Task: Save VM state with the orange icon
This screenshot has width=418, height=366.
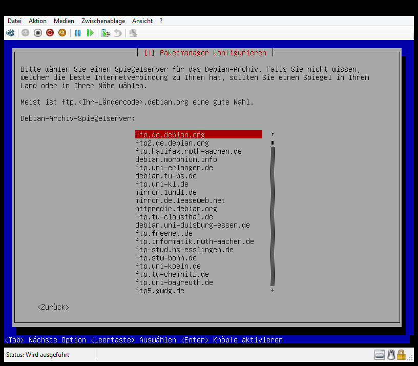Action: 62,33
